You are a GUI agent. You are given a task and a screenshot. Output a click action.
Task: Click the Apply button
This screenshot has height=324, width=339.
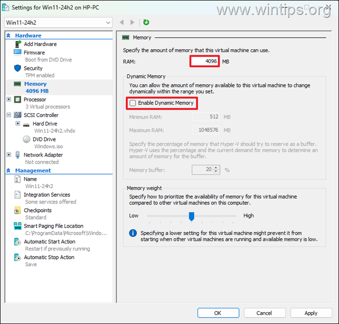(x=311, y=313)
